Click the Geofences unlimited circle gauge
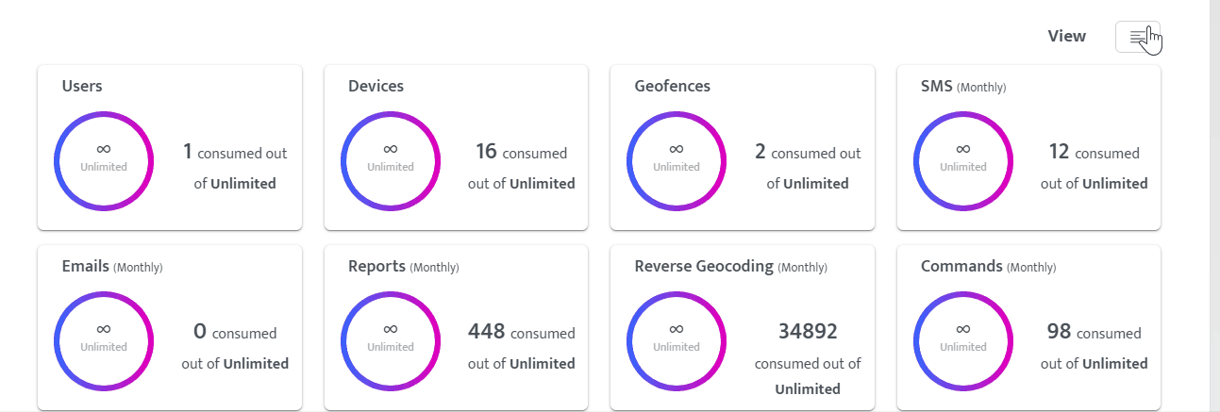1220x412 pixels. [x=677, y=160]
